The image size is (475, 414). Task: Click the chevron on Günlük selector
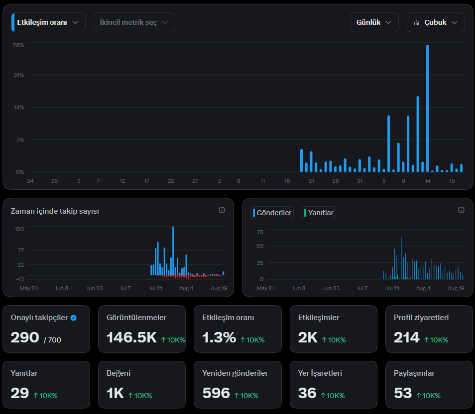pyautogui.click(x=388, y=23)
